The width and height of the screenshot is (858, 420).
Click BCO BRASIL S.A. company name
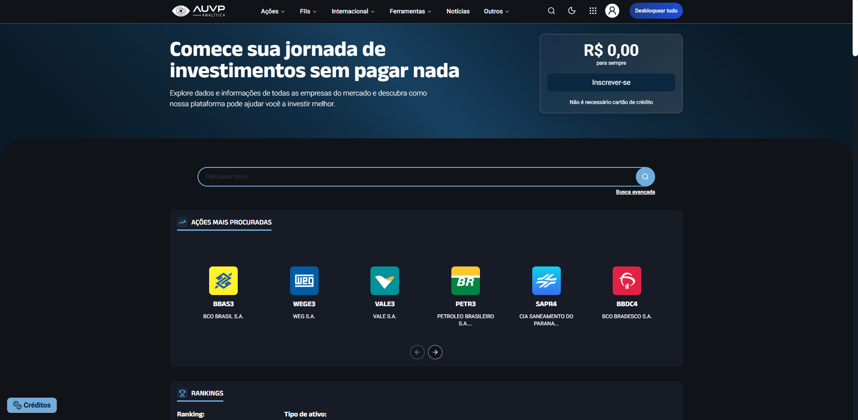click(223, 316)
